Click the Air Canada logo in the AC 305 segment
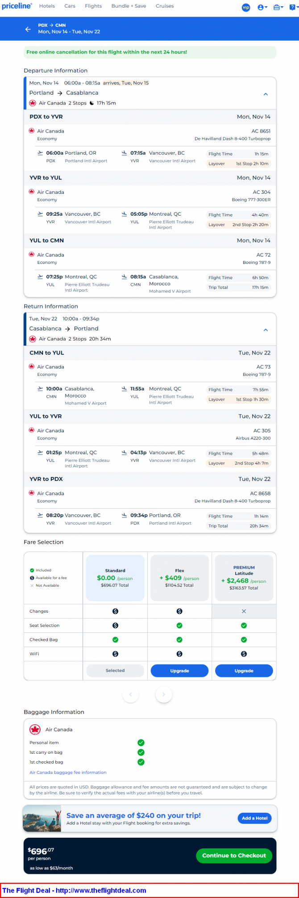Image resolution: width=299 pixels, height=898 pixels. (x=32, y=430)
